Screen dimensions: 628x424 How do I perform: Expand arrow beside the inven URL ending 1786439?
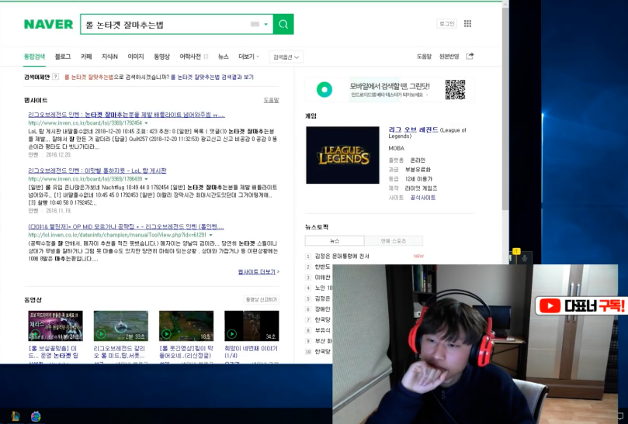[146, 179]
